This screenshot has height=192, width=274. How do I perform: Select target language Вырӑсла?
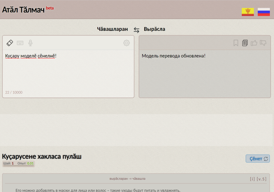click(x=154, y=29)
